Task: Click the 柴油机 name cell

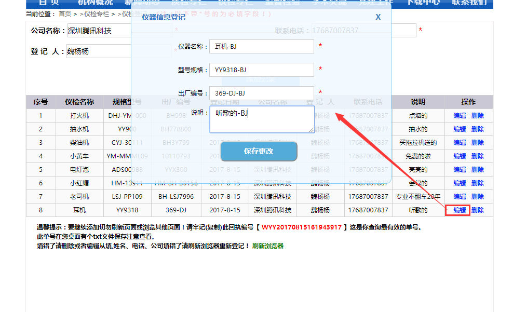Action: [x=79, y=143]
